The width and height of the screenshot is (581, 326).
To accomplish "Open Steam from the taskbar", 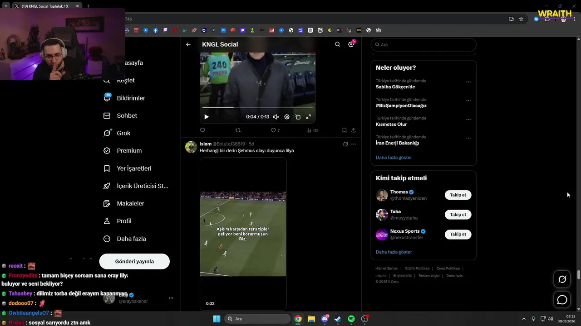I will click(338, 319).
